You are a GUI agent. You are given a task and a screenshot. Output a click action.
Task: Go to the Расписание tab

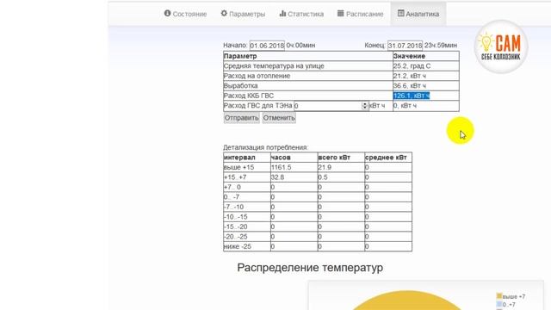[360, 14]
